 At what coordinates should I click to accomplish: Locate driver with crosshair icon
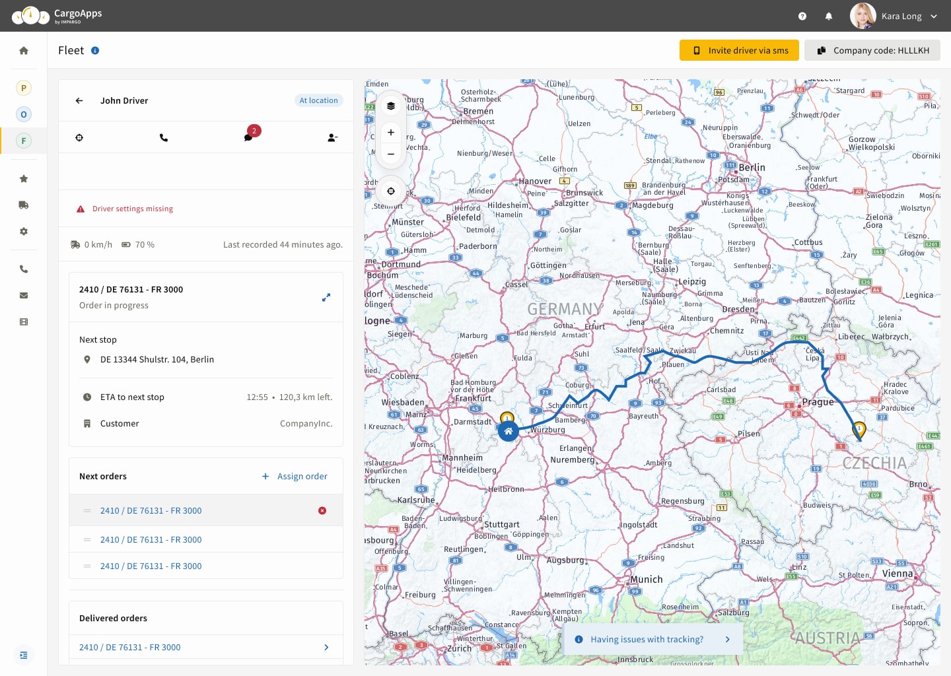tap(79, 138)
